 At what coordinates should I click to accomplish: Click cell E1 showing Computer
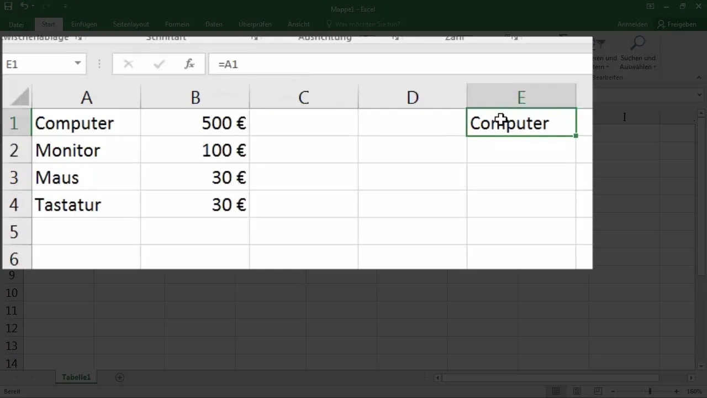521,123
